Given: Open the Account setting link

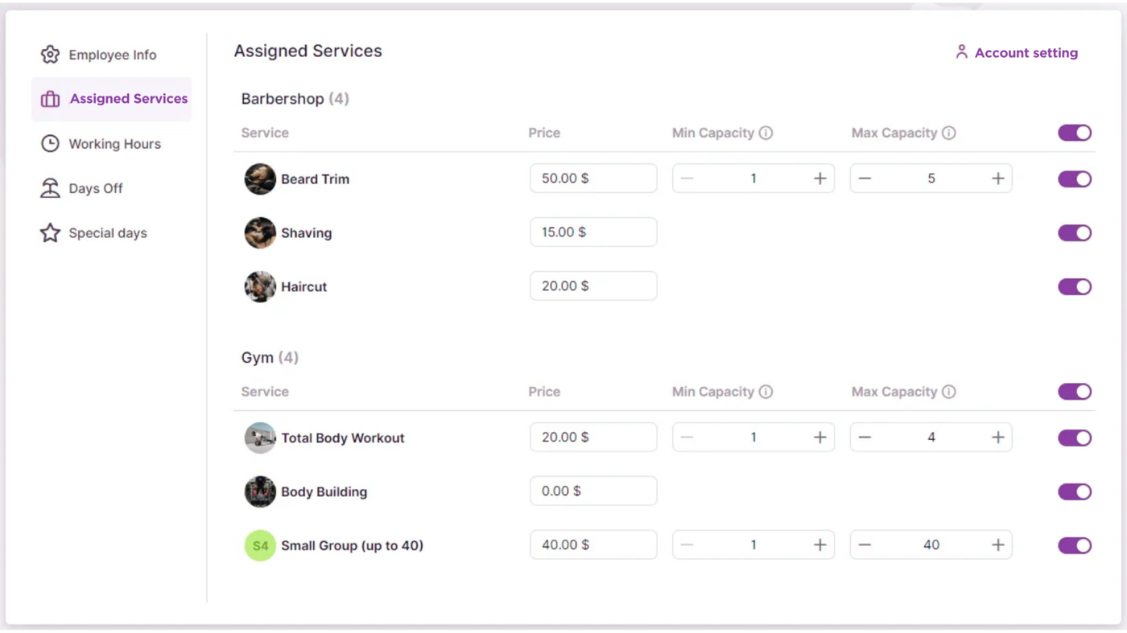Looking at the screenshot, I should tap(1026, 53).
